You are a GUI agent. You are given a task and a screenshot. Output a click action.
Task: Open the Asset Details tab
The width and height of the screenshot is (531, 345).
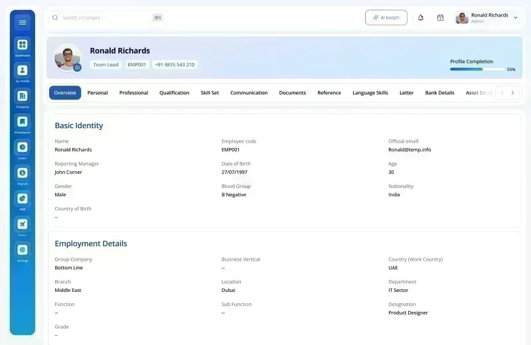(479, 93)
